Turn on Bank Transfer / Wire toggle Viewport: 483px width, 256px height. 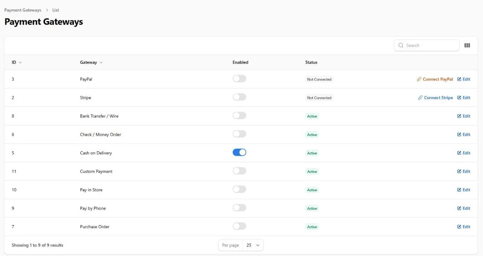239,116
